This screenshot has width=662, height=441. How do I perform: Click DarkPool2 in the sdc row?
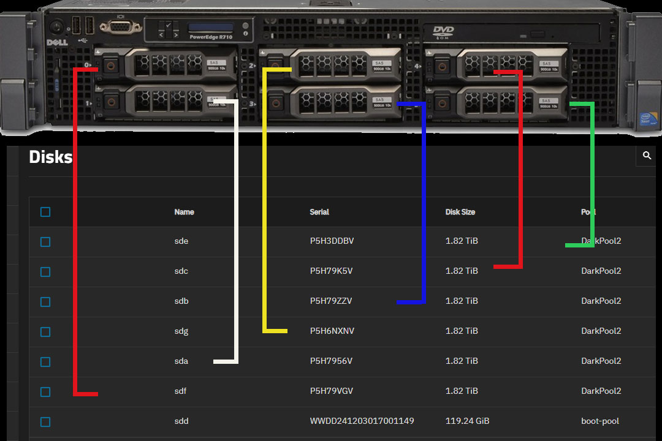coord(601,271)
